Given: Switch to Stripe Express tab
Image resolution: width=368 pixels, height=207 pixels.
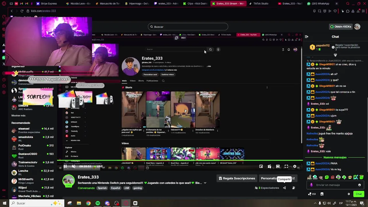Looking at the screenshot, I should [x=47, y=4].
